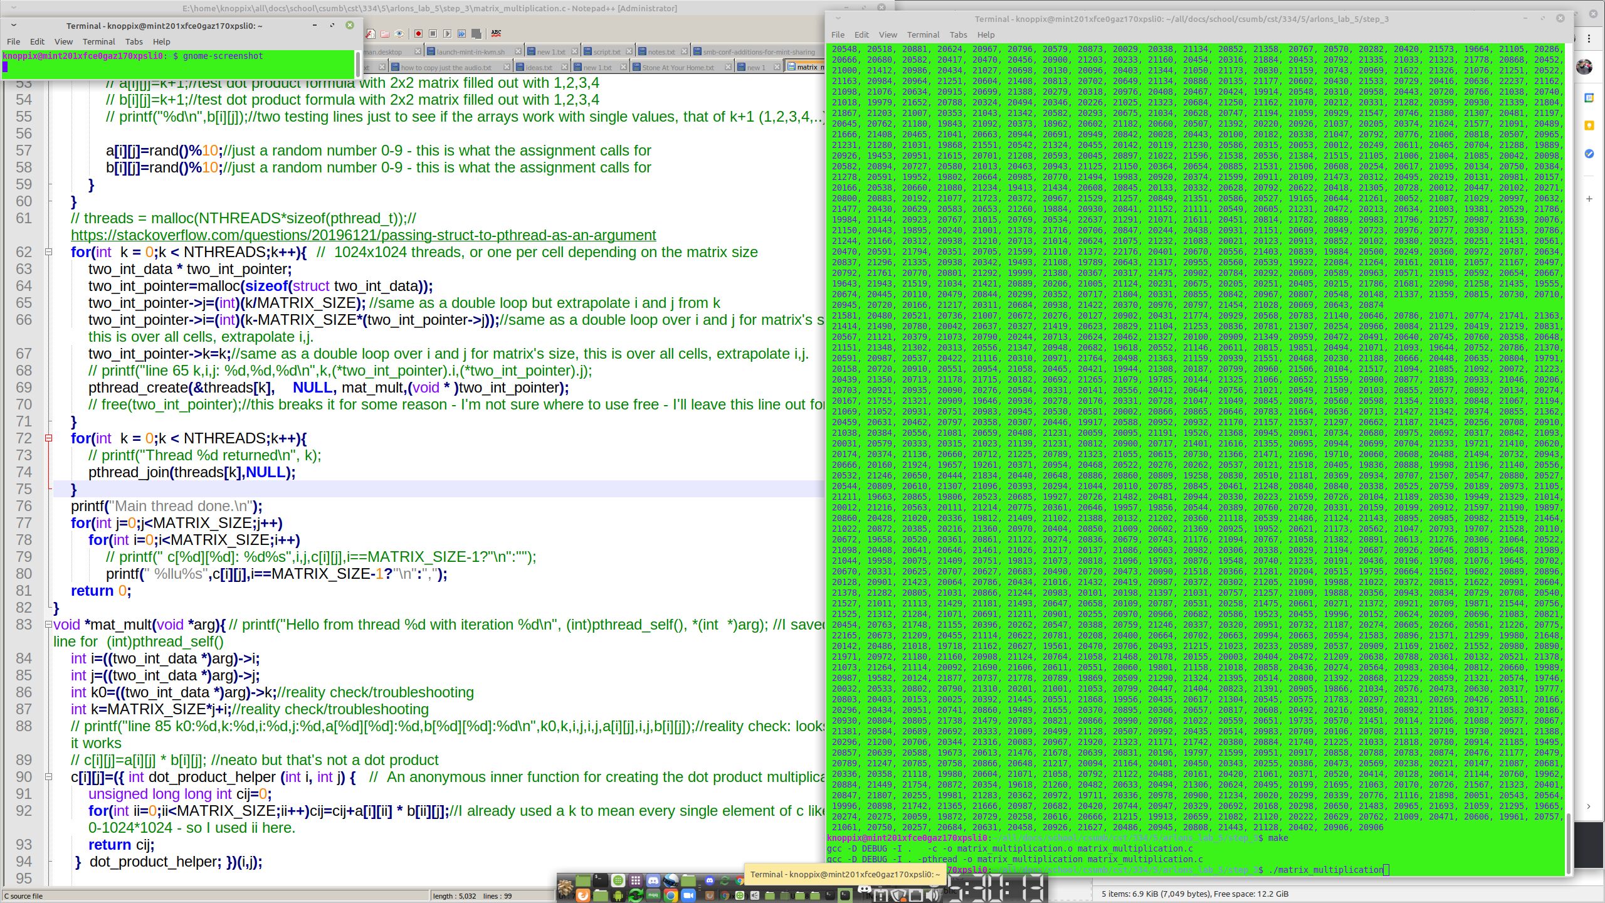Expand the browser side panel chevron
1605x903 pixels.
[x=1589, y=806]
